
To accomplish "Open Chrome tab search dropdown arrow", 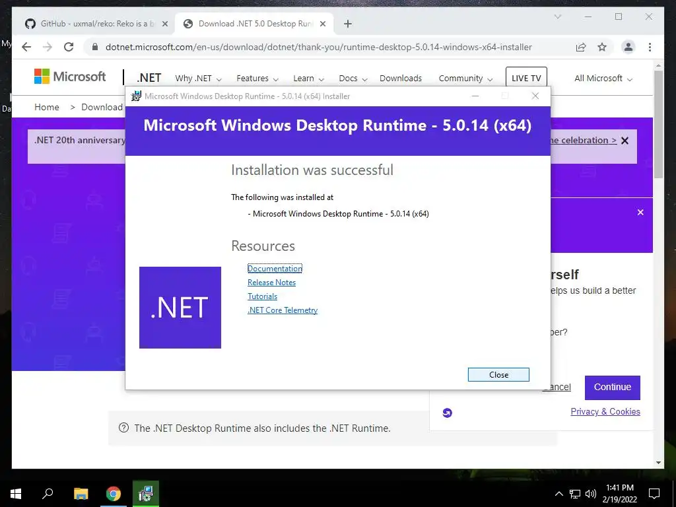I will pyautogui.click(x=557, y=17).
